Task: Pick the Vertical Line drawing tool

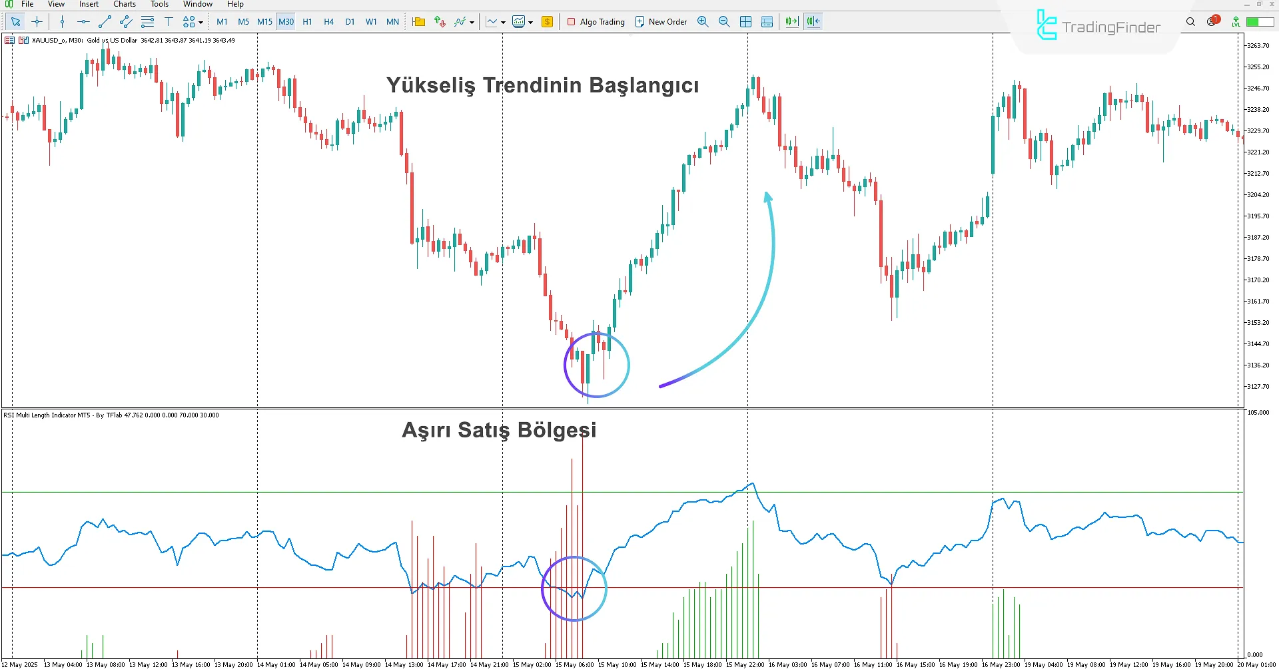Action: pyautogui.click(x=62, y=21)
